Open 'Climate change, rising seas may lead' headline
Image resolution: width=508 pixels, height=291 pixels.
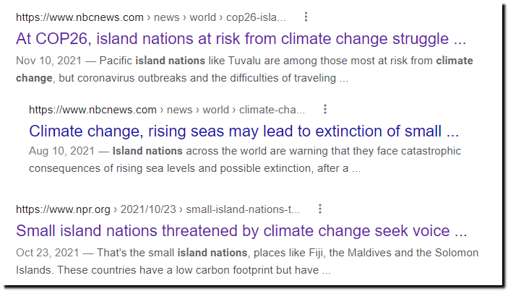point(244,131)
